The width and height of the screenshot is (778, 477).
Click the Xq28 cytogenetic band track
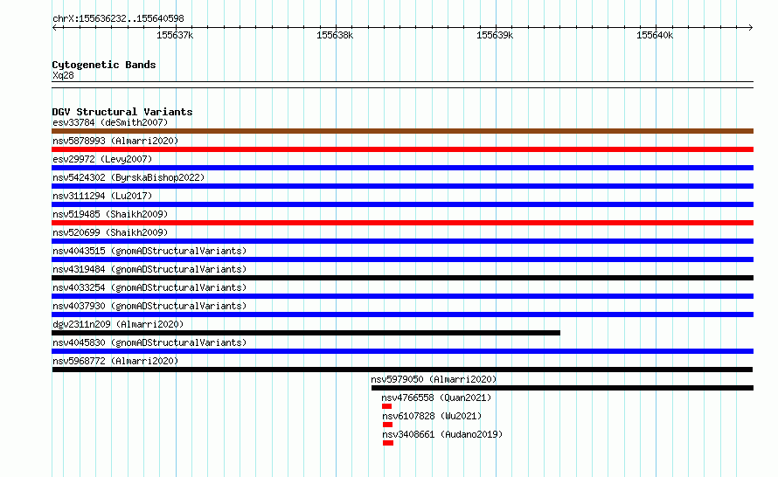[402, 85]
